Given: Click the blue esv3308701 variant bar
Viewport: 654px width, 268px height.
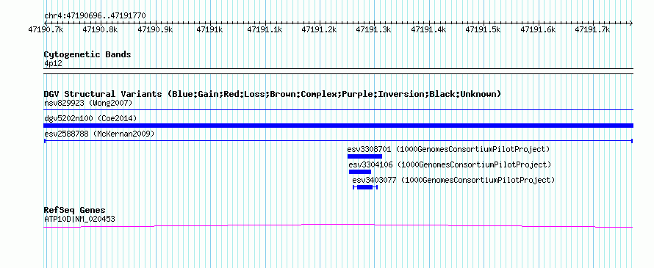Looking at the screenshot, I should point(364,156).
